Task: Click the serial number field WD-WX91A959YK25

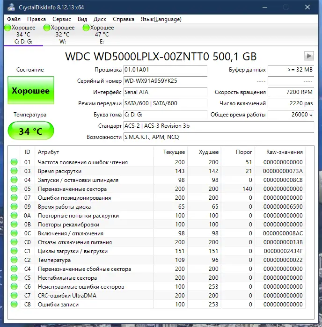Action: 165,81
